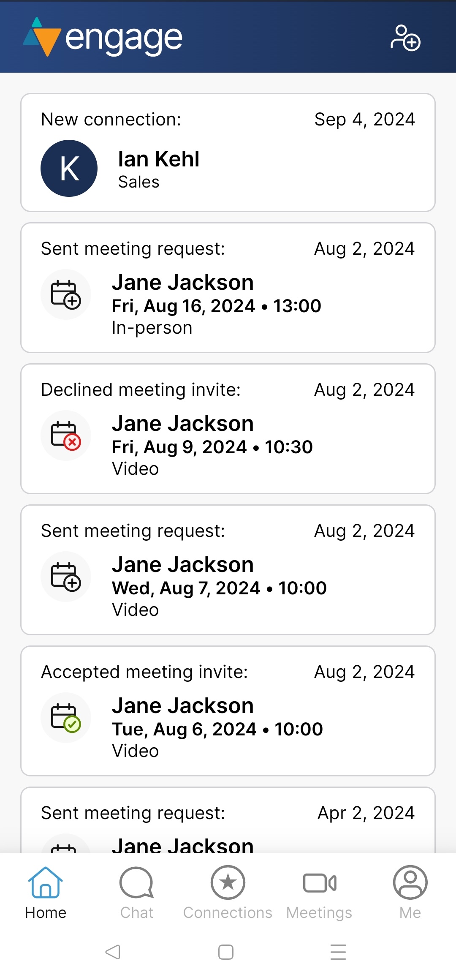The height and width of the screenshot is (980, 456).
Task: Open Ian Kehl's K avatar
Action: (x=69, y=168)
